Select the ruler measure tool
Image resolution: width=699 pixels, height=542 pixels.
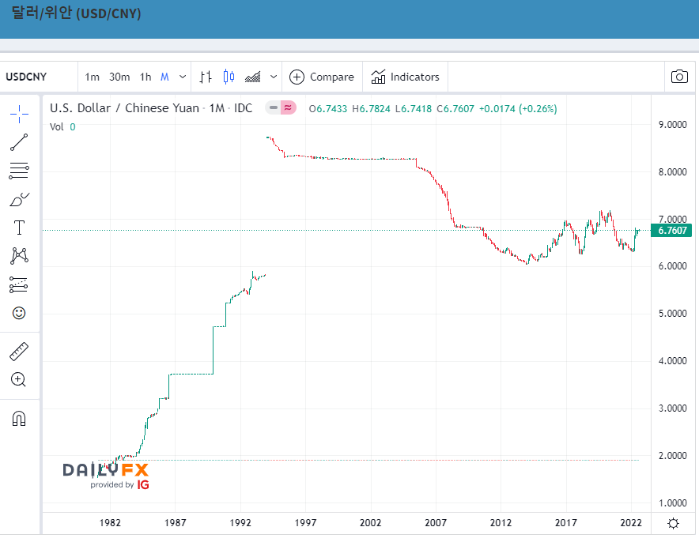[19, 352]
